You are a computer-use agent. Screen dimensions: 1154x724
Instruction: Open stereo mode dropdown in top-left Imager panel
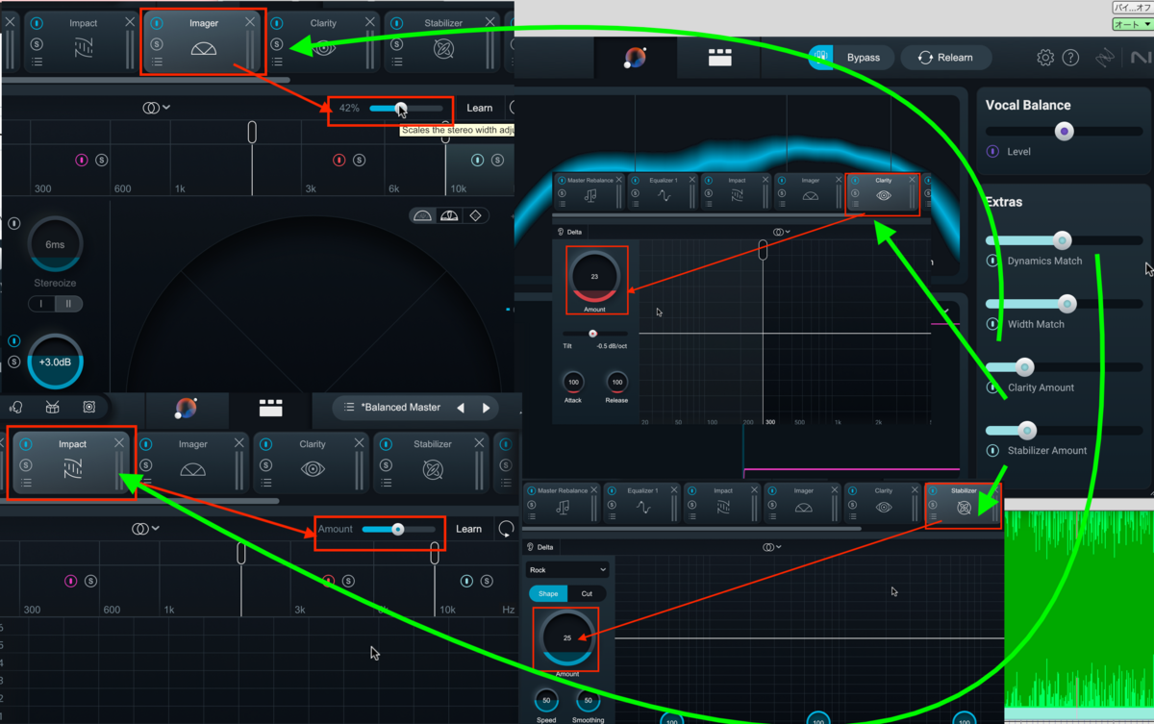pos(156,108)
